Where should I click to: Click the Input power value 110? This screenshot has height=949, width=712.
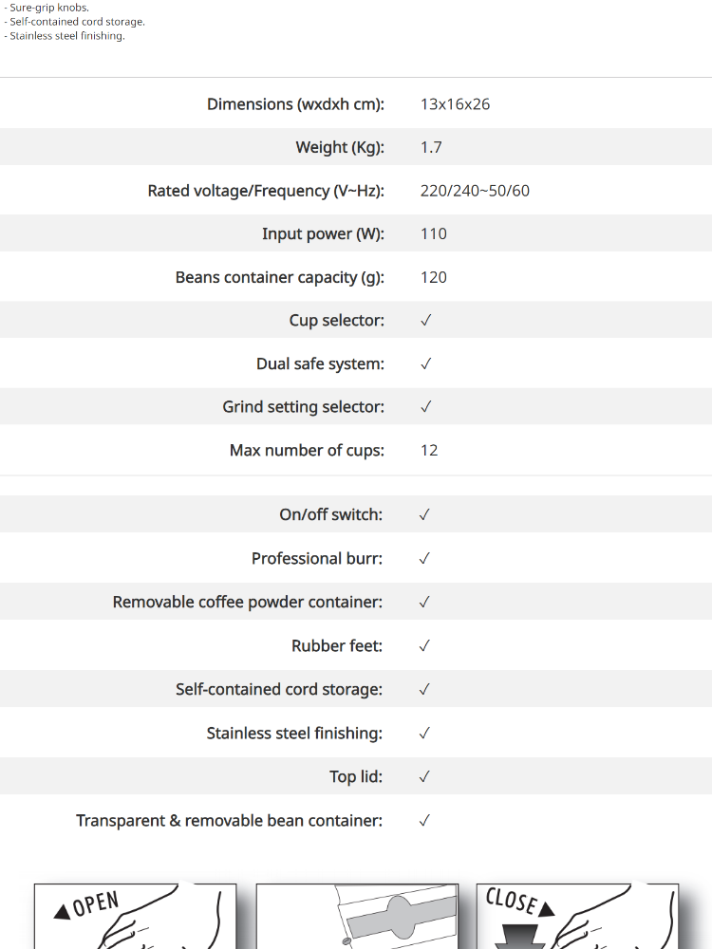434,233
